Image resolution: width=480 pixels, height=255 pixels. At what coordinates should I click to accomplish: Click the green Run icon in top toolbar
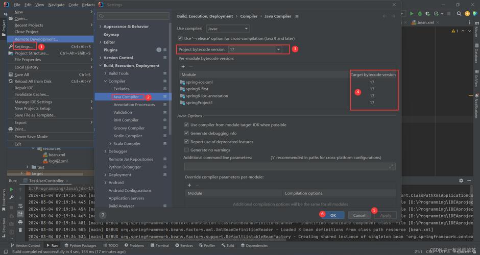[412, 14]
